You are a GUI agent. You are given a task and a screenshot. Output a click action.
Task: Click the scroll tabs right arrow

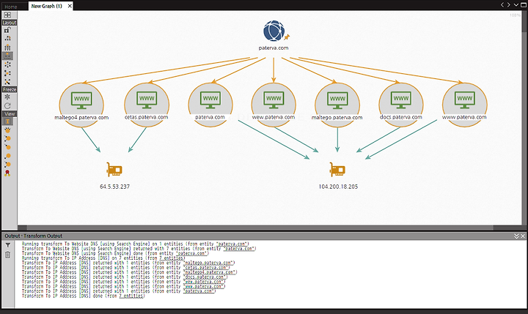508,4
